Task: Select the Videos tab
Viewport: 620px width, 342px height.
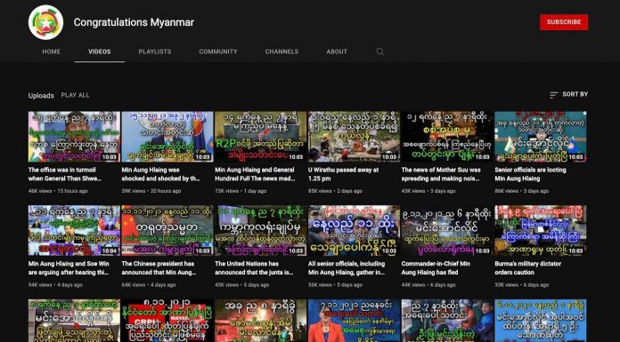Action: tap(100, 52)
